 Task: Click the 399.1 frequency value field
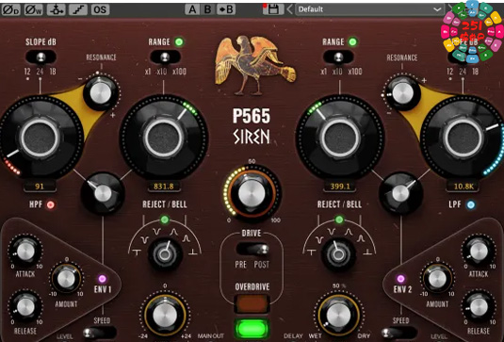340,187
